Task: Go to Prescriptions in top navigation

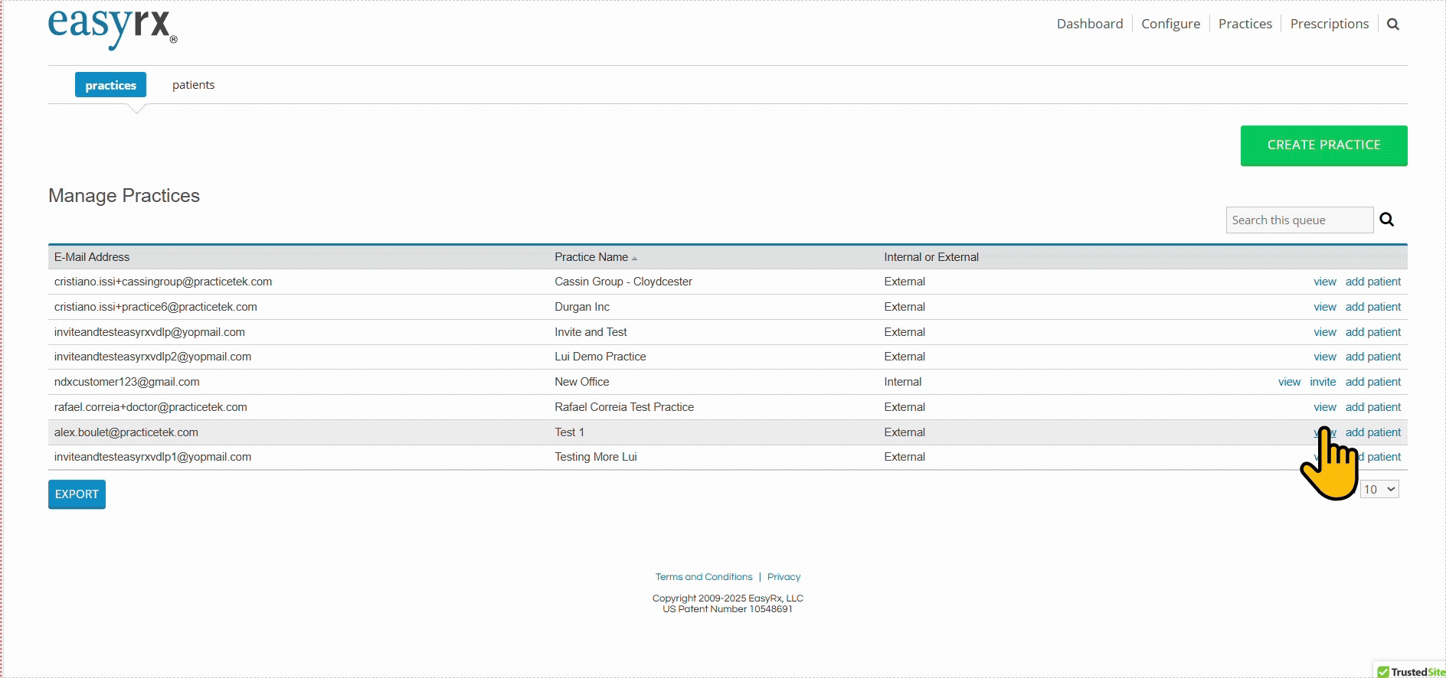Action: (x=1329, y=24)
